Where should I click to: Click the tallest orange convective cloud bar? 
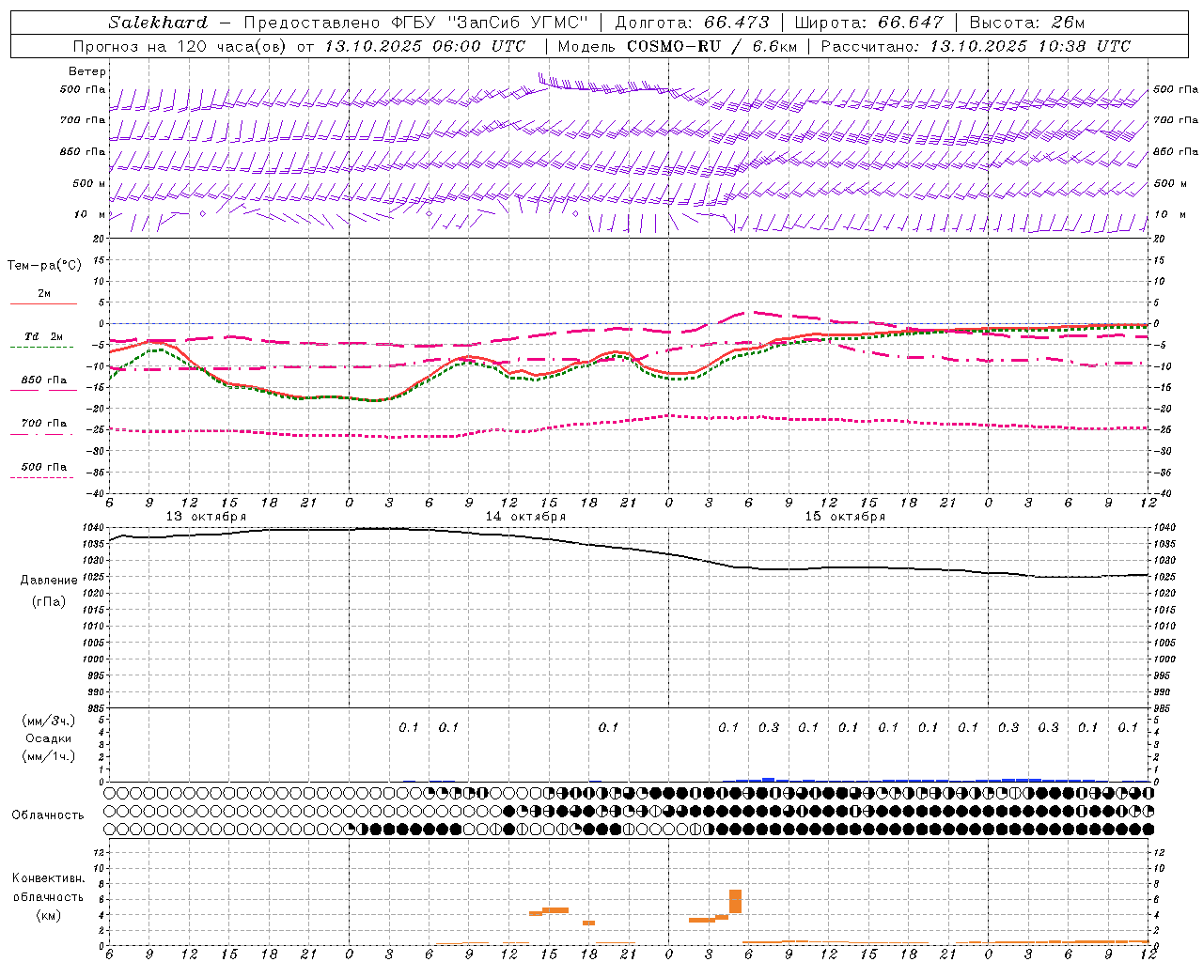[x=735, y=901]
